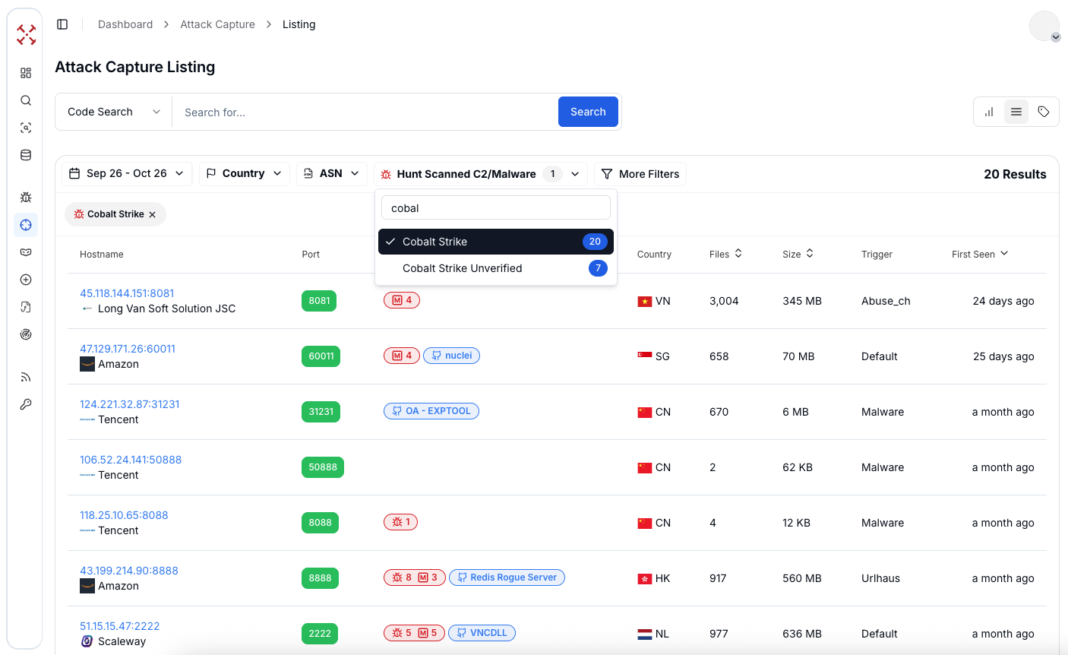Click the cobal filter search field
1068x655 pixels.
coord(495,208)
